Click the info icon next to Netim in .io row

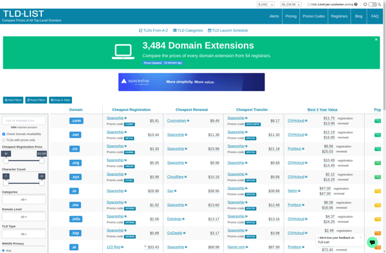tap(299, 191)
